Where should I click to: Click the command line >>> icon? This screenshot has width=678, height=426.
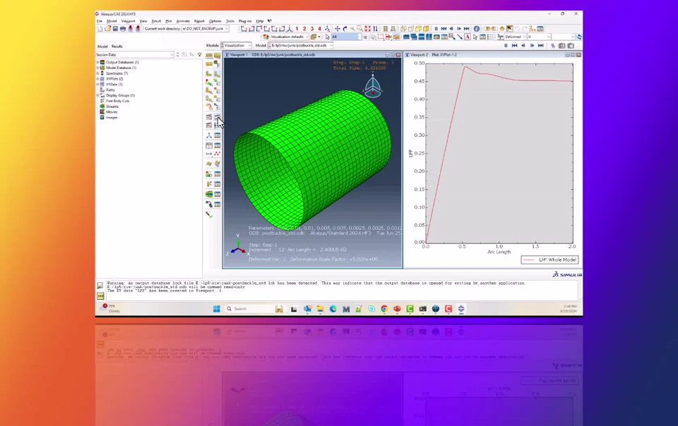[100, 296]
